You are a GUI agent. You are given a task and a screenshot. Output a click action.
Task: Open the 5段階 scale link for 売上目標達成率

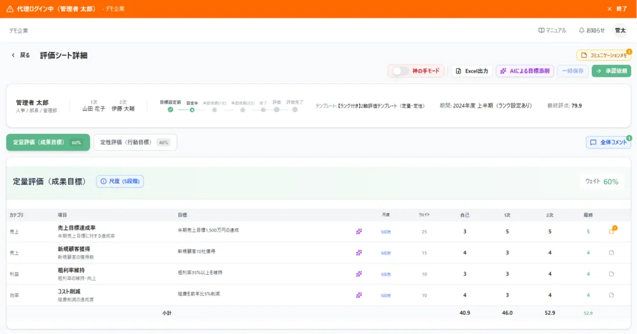[x=386, y=232]
